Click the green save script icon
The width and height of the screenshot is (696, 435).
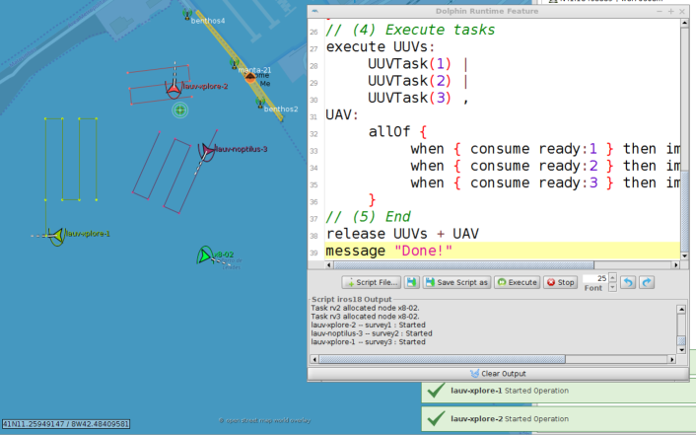click(x=412, y=282)
